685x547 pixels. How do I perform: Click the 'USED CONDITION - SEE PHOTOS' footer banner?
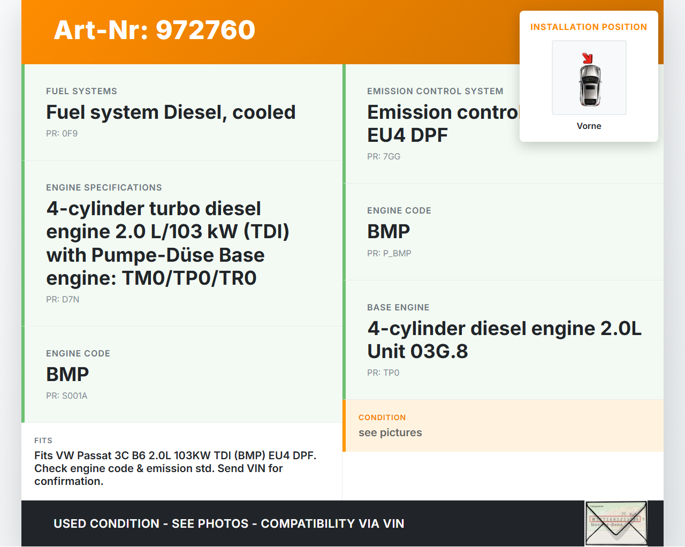coord(229,523)
